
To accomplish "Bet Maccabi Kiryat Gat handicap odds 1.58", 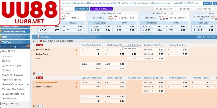I will [x=91, y=82].
